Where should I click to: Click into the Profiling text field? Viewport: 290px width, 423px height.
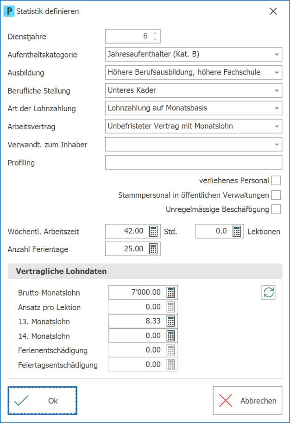tap(194, 163)
